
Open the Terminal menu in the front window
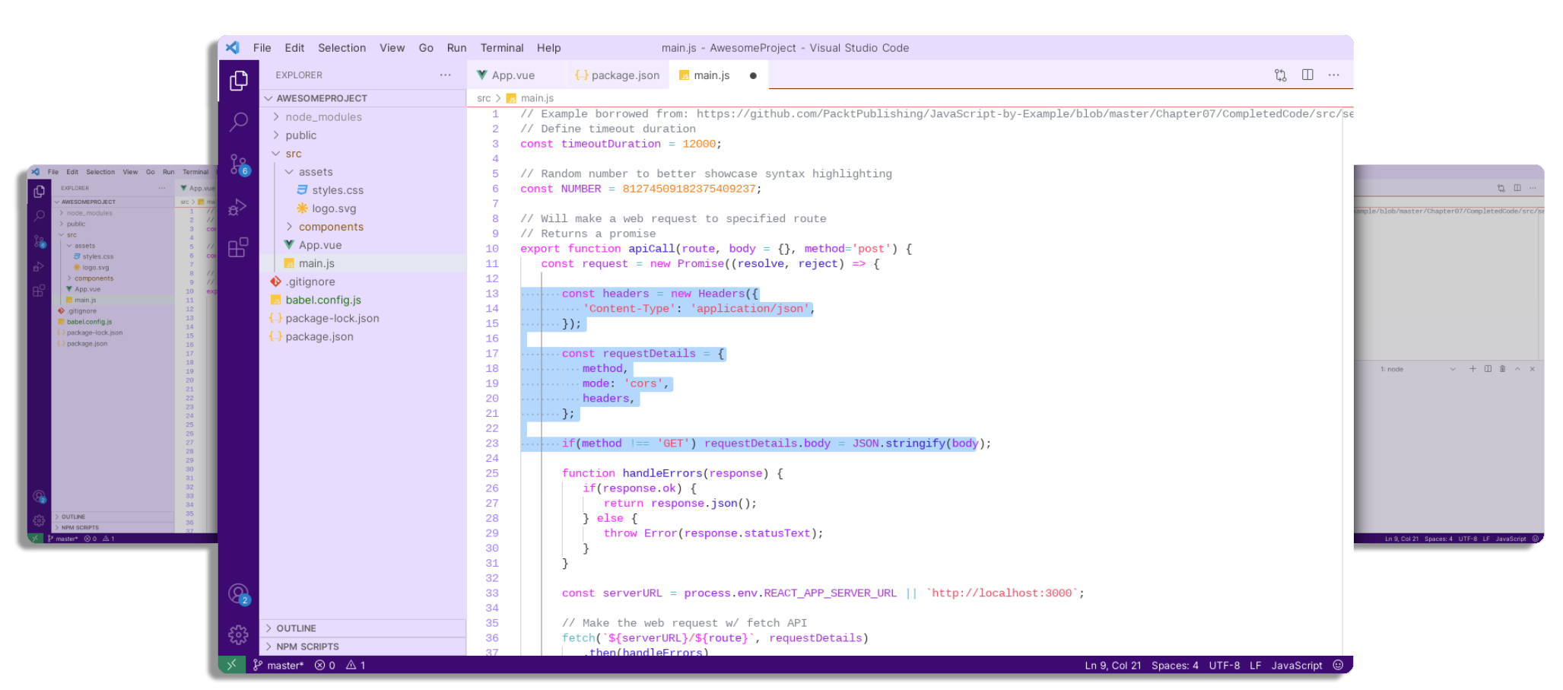pyautogui.click(x=502, y=47)
